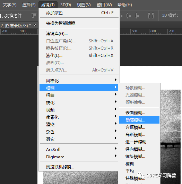Image resolution: width=182 pixels, height=184 pixels.
Task: Expand the 像素化 submenu
Action: (79, 117)
